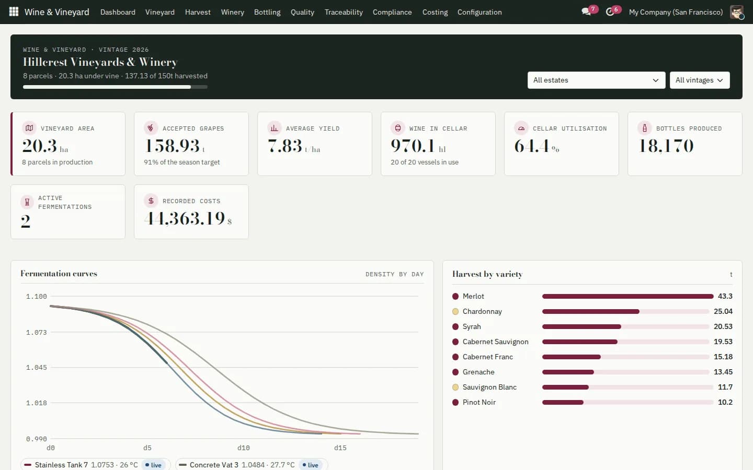Click the Merlot color dot
The height and width of the screenshot is (470, 753).
[455, 296]
